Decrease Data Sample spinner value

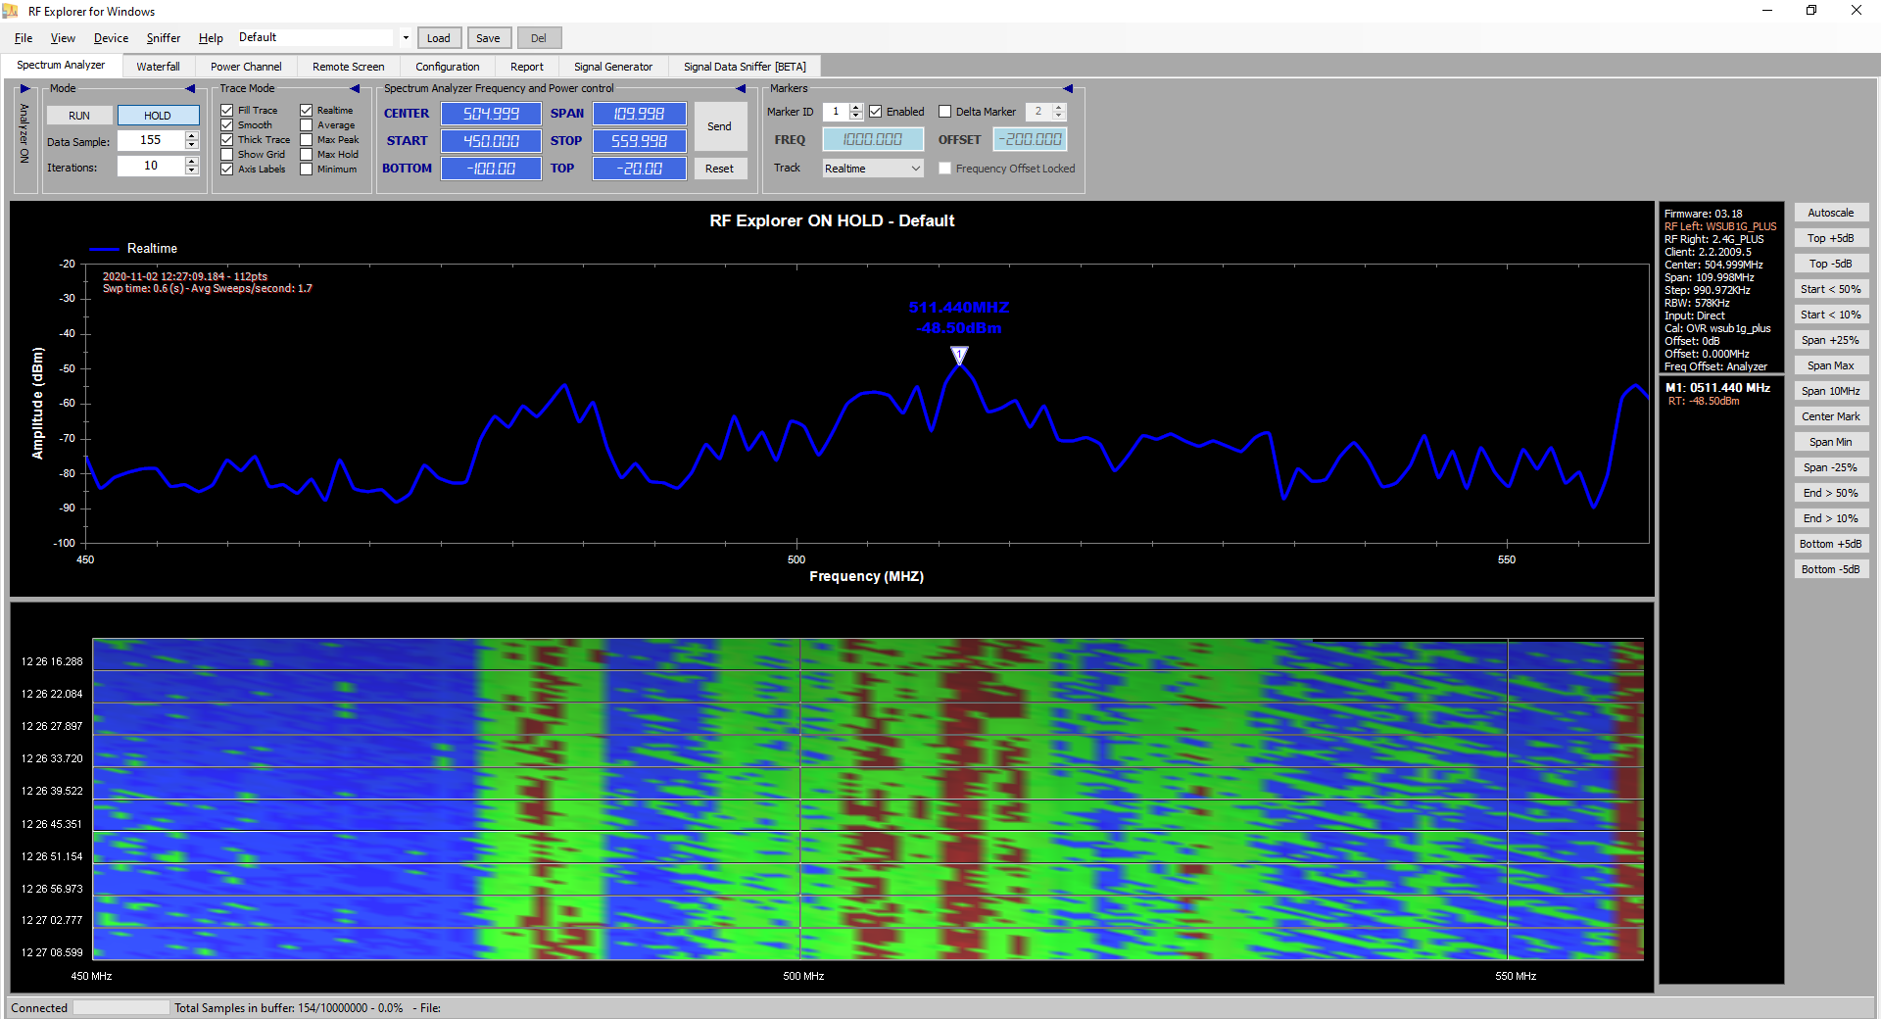click(192, 145)
